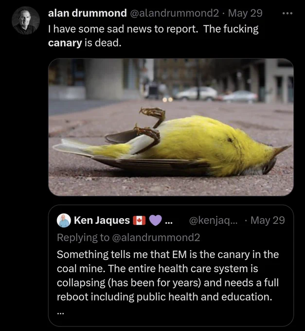Click the alan drummond display name
305x331 pixels.
tap(88, 13)
